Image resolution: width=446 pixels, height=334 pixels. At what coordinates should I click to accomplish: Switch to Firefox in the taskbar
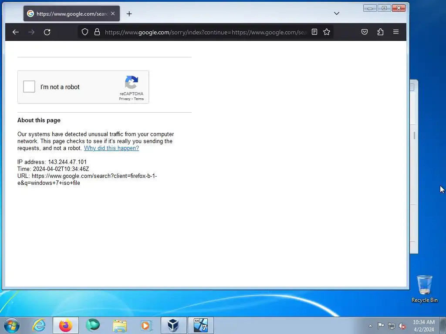(66, 325)
